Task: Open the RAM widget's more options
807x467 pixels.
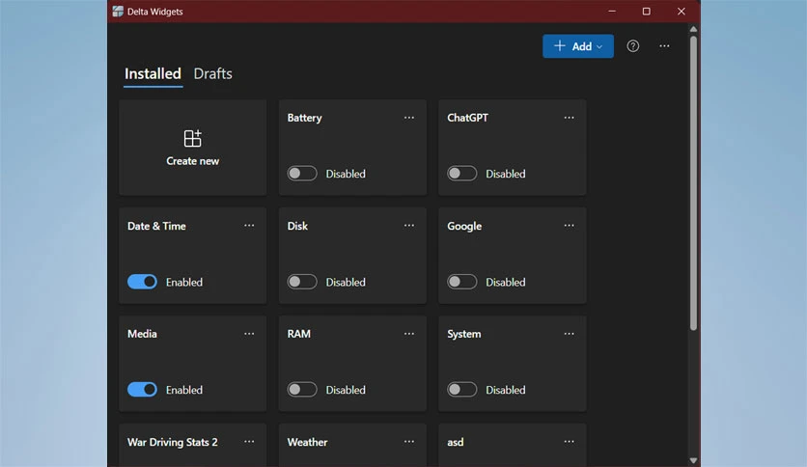Action: 409,334
